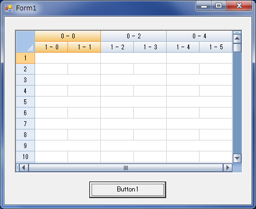Viewport: 256px width, 209px height.
Task: Select the sub-header column 1 - 3
Action: click(x=150, y=47)
